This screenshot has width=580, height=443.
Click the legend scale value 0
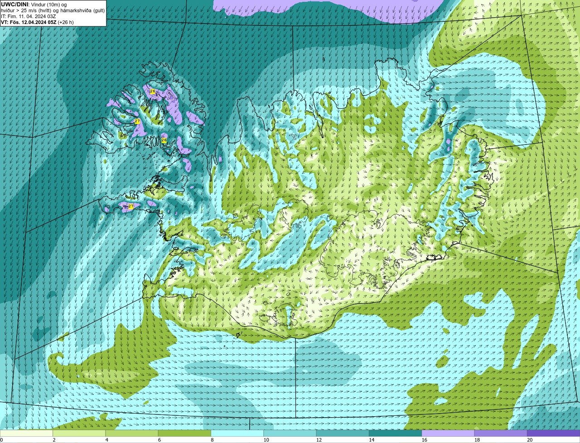(x=2, y=440)
